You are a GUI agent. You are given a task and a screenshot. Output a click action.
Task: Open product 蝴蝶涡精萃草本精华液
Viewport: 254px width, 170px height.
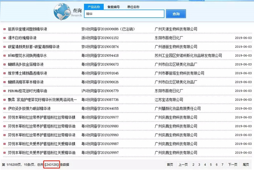coord(26,82)
